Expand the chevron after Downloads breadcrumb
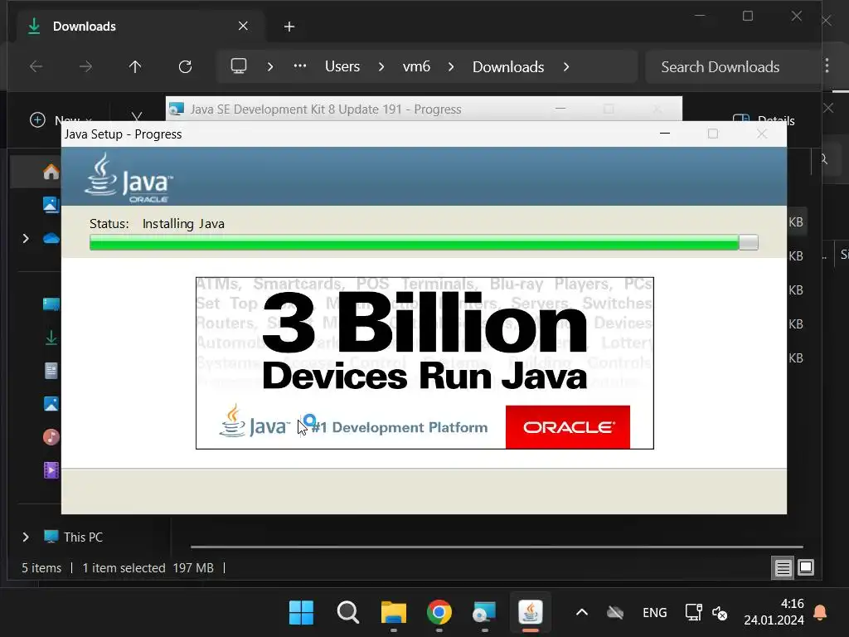This screenshot has height=637, width=849. point(566,66)
